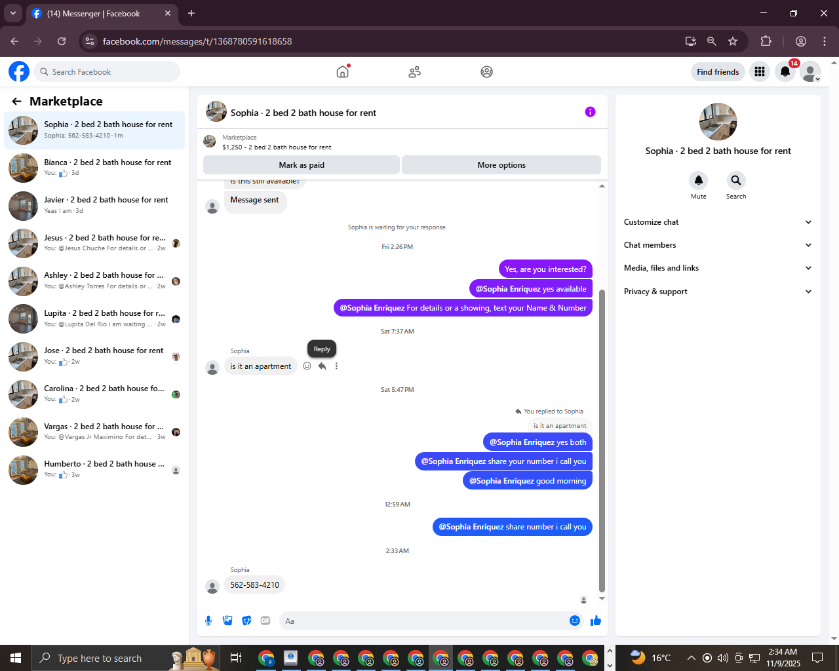Expand Privacy & support section
This screenshot has width=839, height=671.
(718, 292)
